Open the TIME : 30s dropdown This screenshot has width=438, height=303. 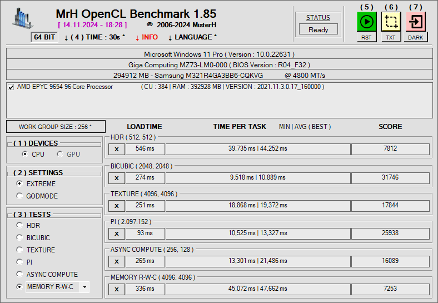tap(94, 37)
